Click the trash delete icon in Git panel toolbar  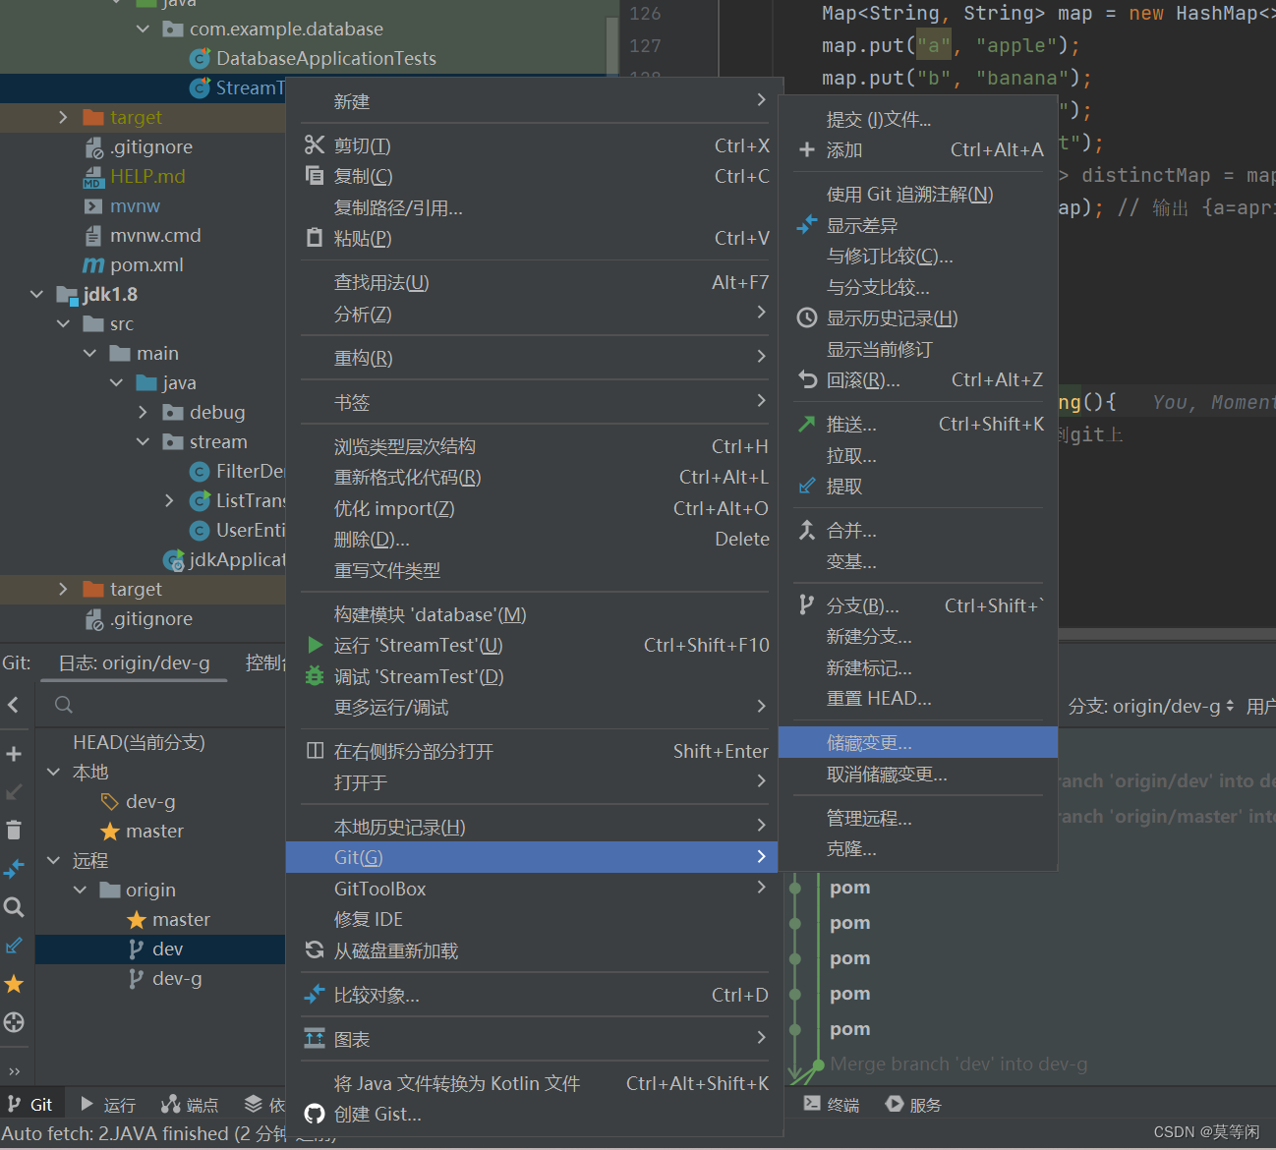click(14, 830)
